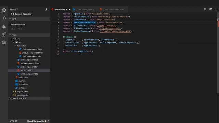The image size is (219, 123).
Task: Open status.component.html in the file tree
Action: coord(33,53)
